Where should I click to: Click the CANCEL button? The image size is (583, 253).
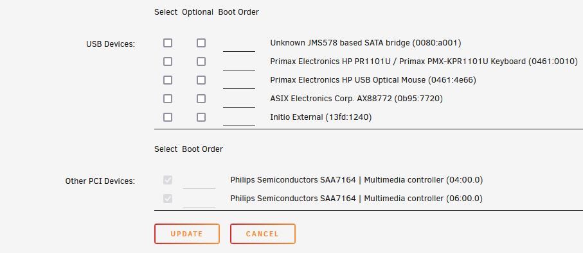coord(263,234)
